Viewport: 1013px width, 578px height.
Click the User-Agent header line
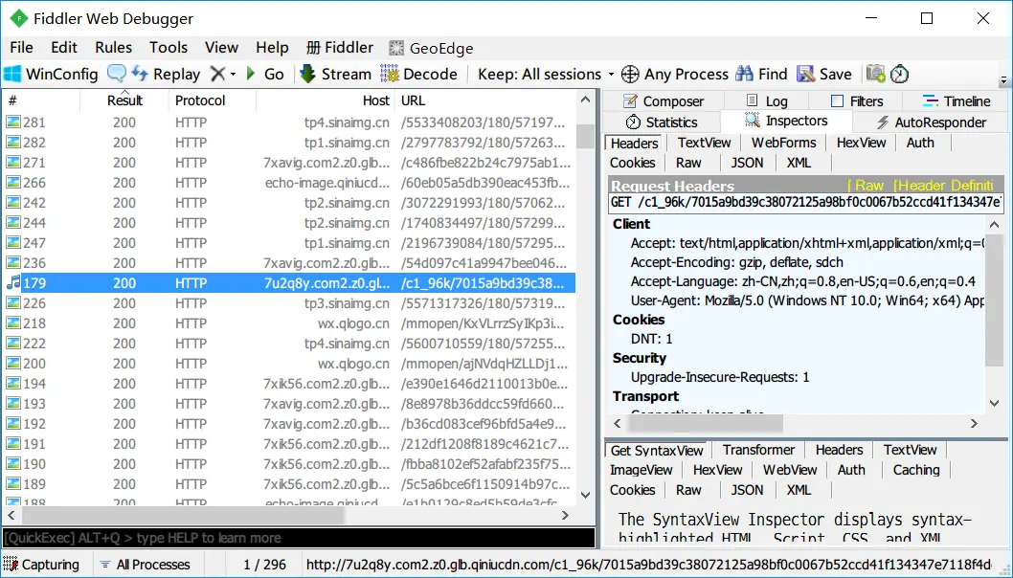(807, 300)
